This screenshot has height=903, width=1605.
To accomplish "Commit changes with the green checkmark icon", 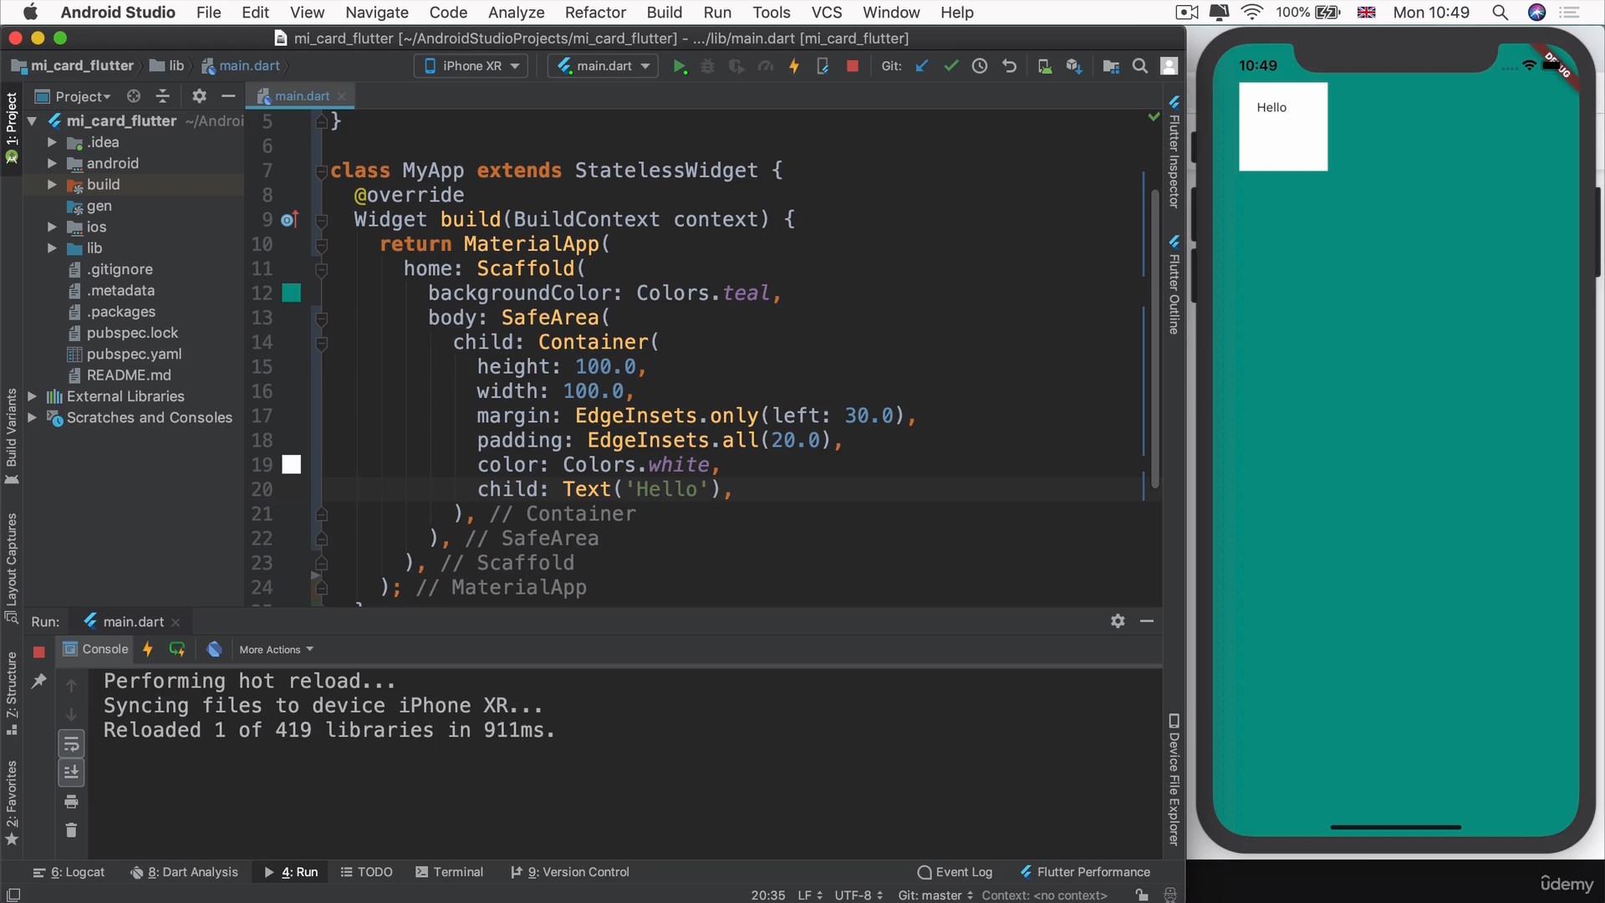I will (950, 66).
